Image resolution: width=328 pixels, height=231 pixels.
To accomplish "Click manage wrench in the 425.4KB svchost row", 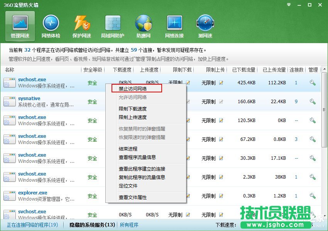I will tap(313, 83).
